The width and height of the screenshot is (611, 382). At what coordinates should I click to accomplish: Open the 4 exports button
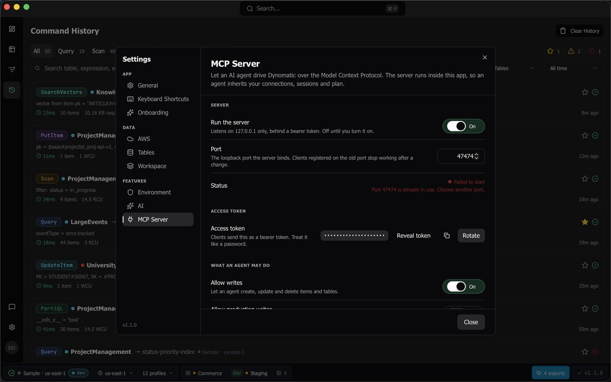(x=551, y=373)
